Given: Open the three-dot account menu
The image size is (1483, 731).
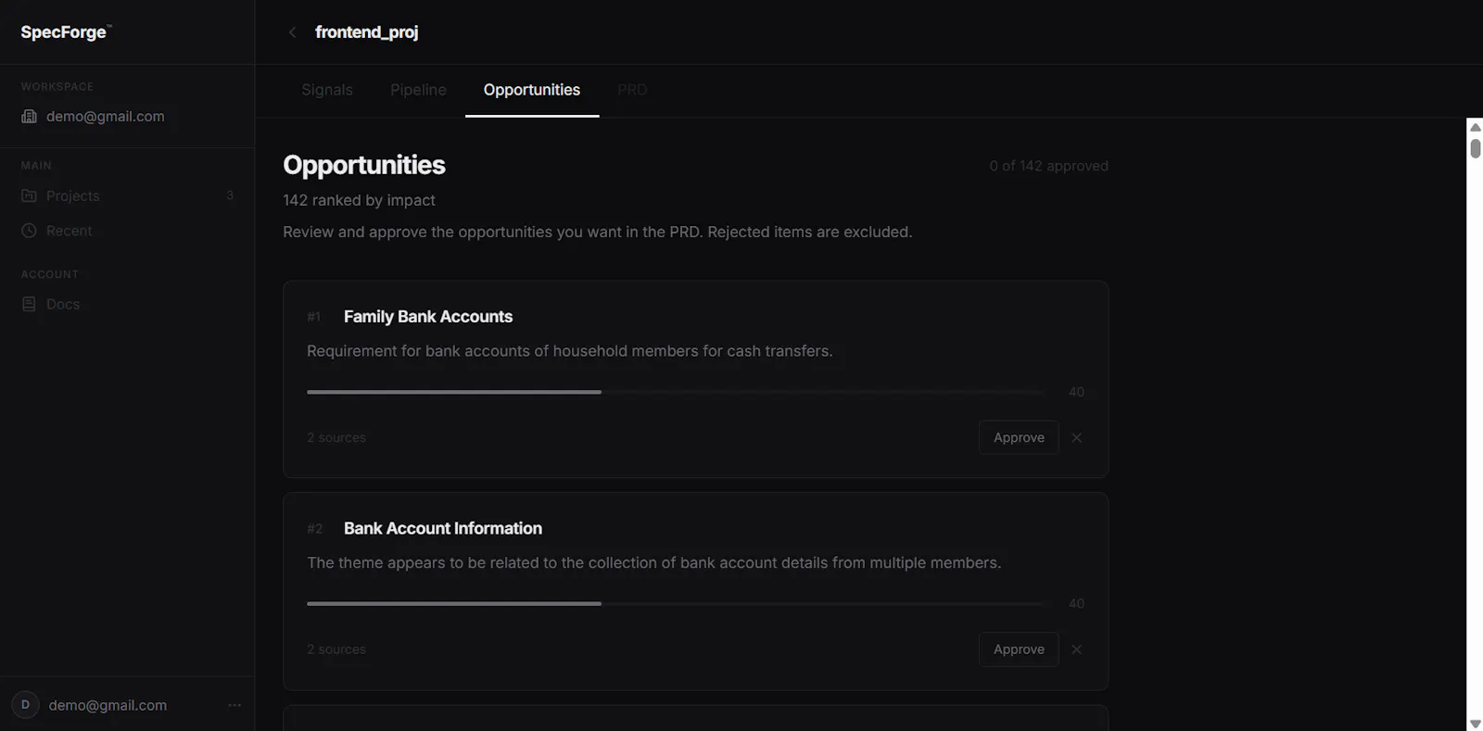Looking at the screenshot, I should pyautogui.click(x=234, y=705).
